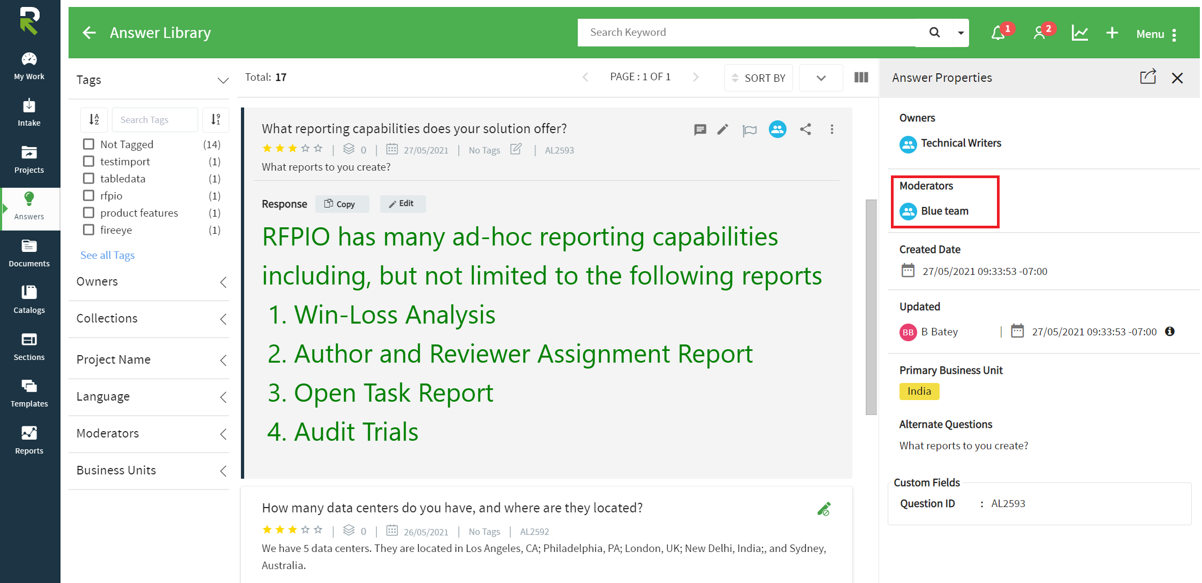Expand the Business Units filter section
Viewport: 1202px width, 583px height.
pyautogui.click(x=223, y=471)
